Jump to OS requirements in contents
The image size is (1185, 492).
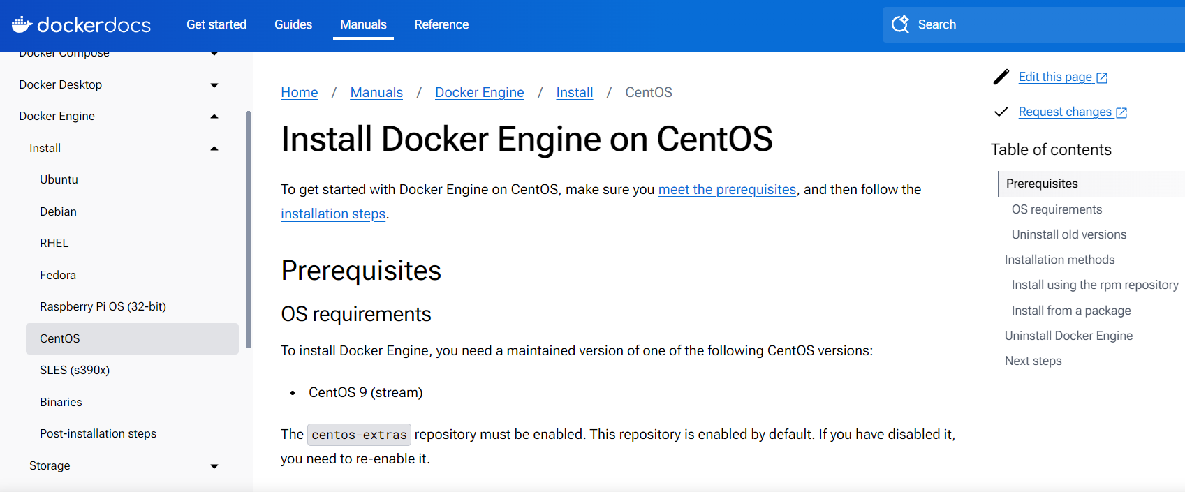[x=1057, y=209]
